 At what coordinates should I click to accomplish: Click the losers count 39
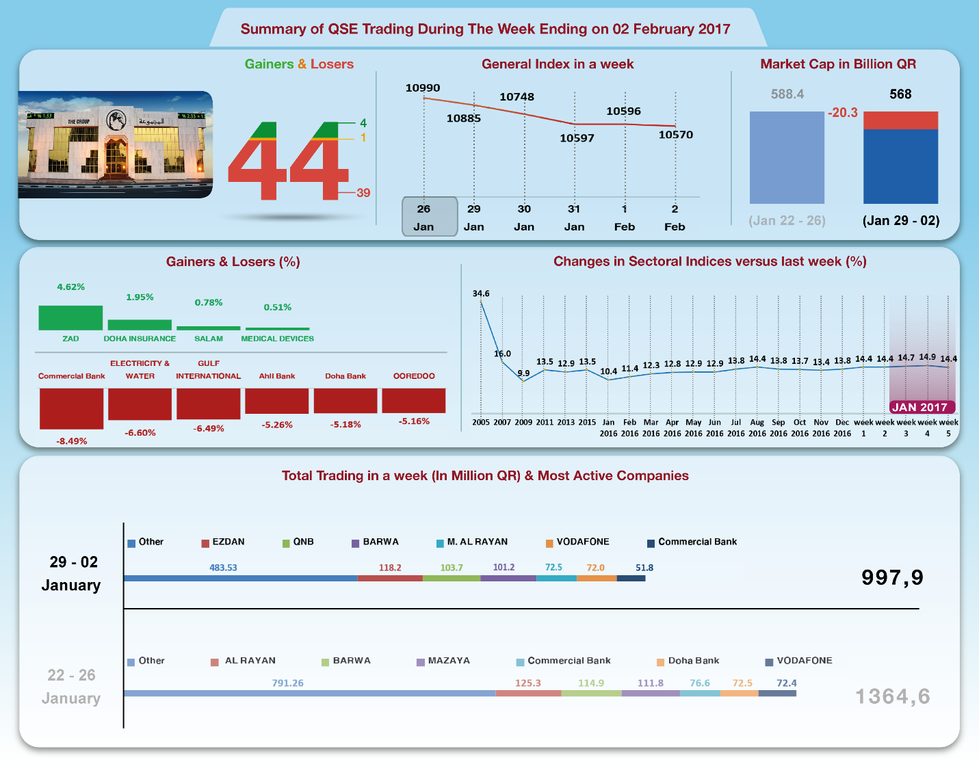[x=363, y=193]
